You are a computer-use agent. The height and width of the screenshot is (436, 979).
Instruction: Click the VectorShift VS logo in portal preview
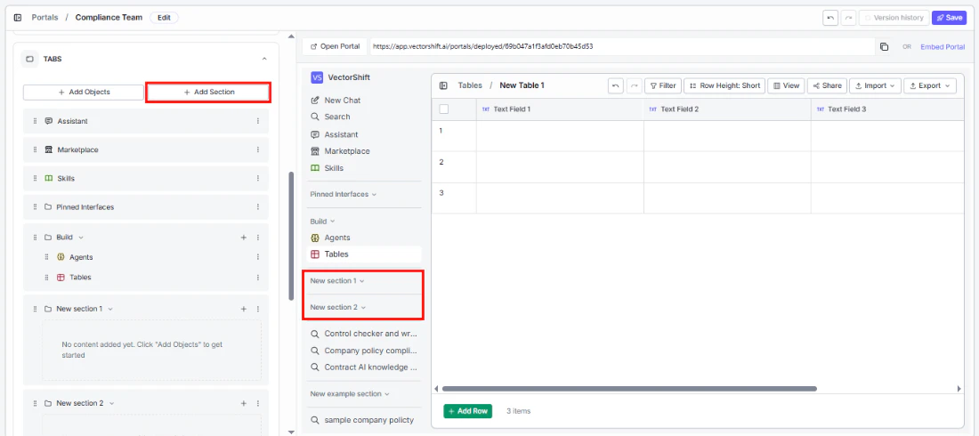pyautogui.click(x=317, y=77)
